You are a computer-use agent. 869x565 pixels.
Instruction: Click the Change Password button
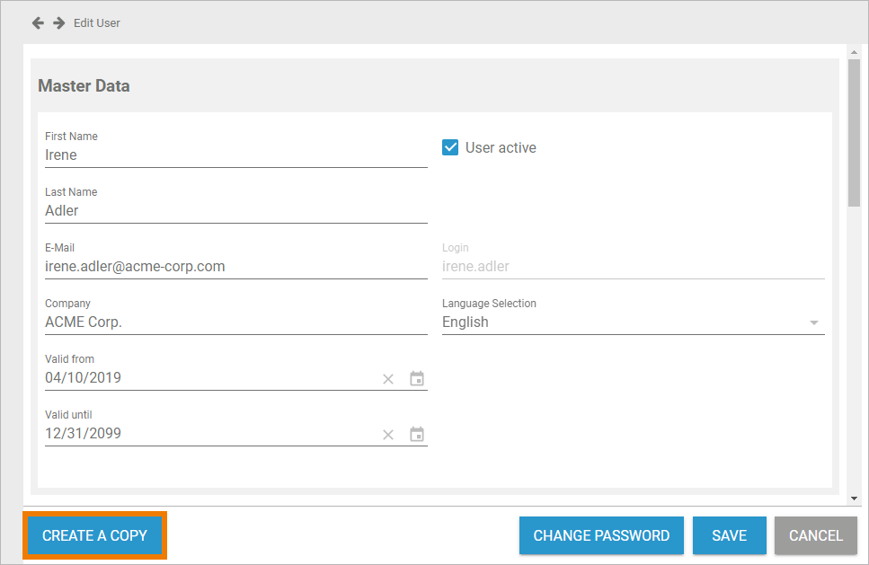pos(601,535)
